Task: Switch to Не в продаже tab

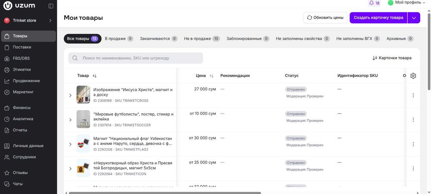Action: tap(202, 39)
